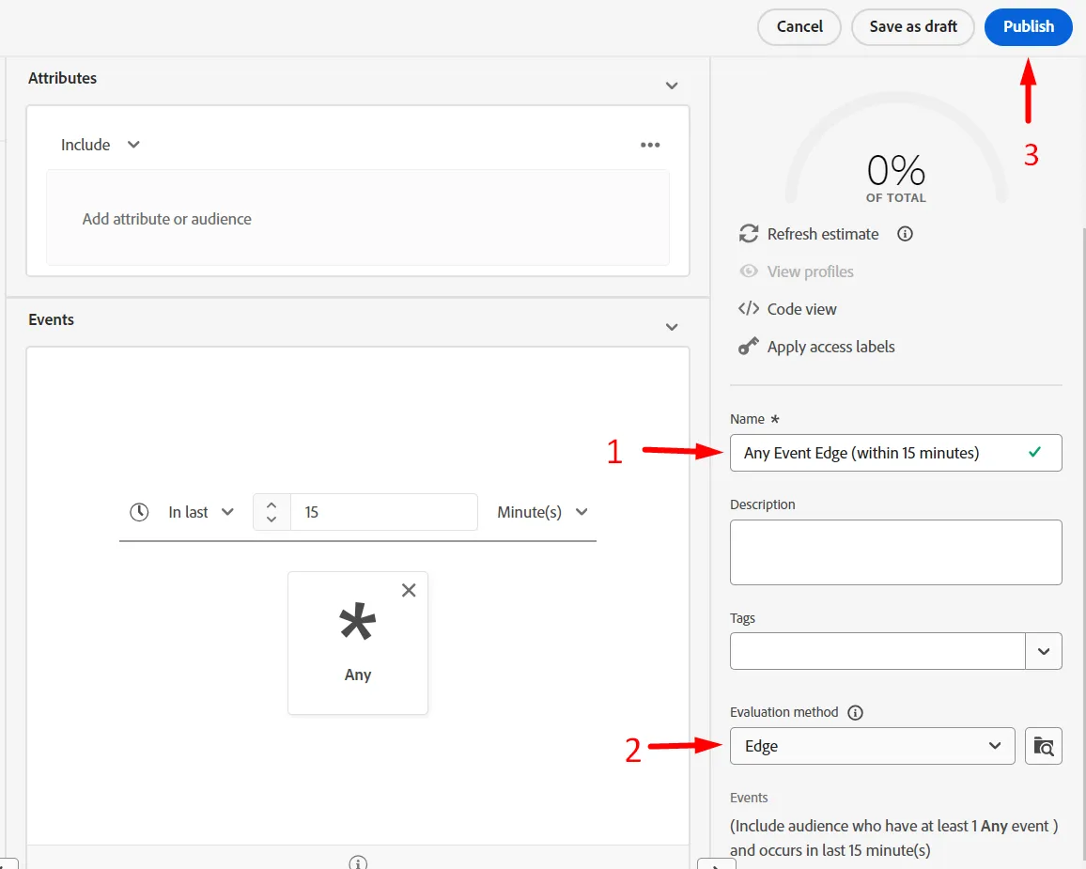The image size is (1086, 869).
Task: Save the audience as draft
Action: pos(913,27)
